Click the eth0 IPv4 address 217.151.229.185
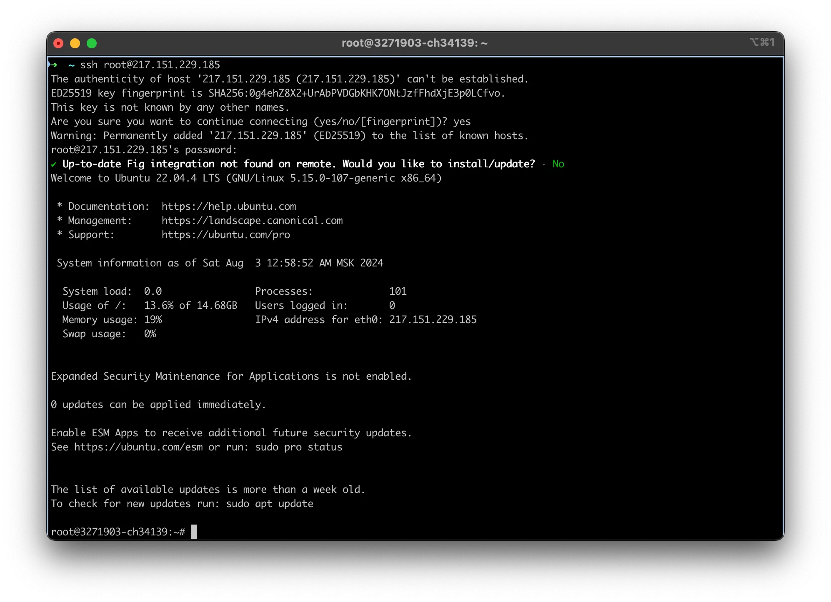 pos(433,320)
